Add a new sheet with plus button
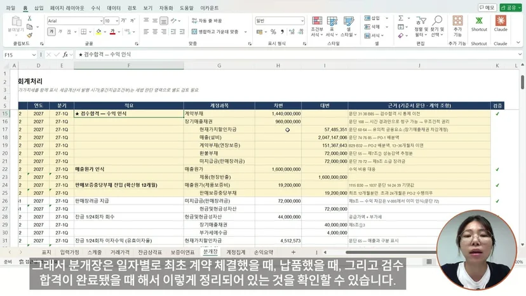 click(293, 252)
